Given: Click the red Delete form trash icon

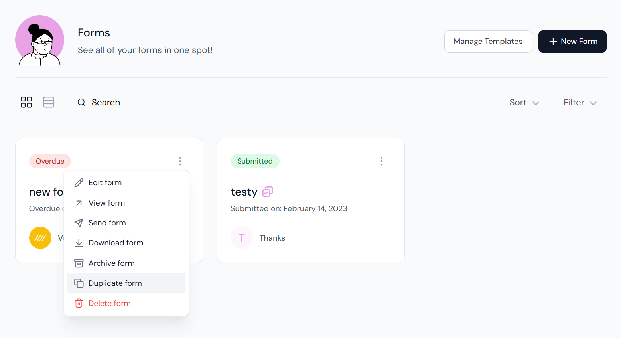Looking at the screenshot, I should point(79,303).
